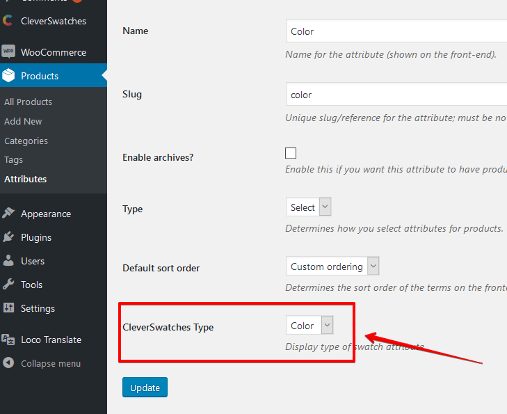
Task: Open CleverSwatches menu item
Action: pyautogui.click(x=54, y=21)
